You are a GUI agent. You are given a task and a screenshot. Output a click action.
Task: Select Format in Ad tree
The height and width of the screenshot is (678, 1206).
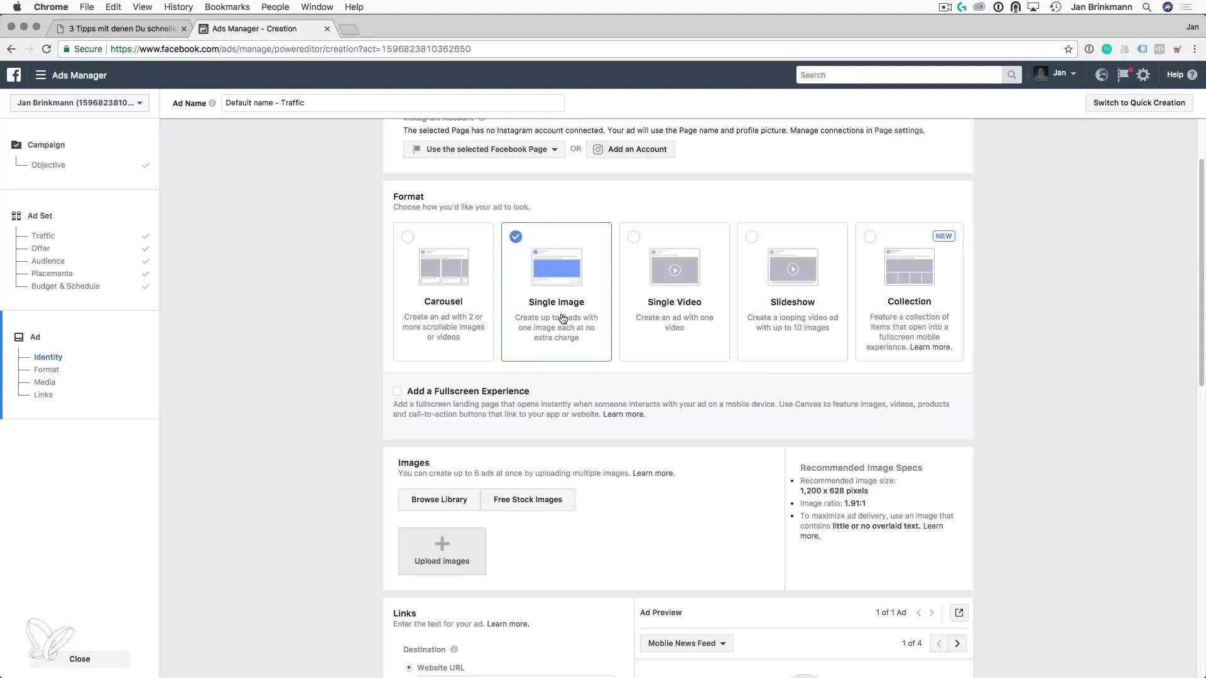coord(46,370)
